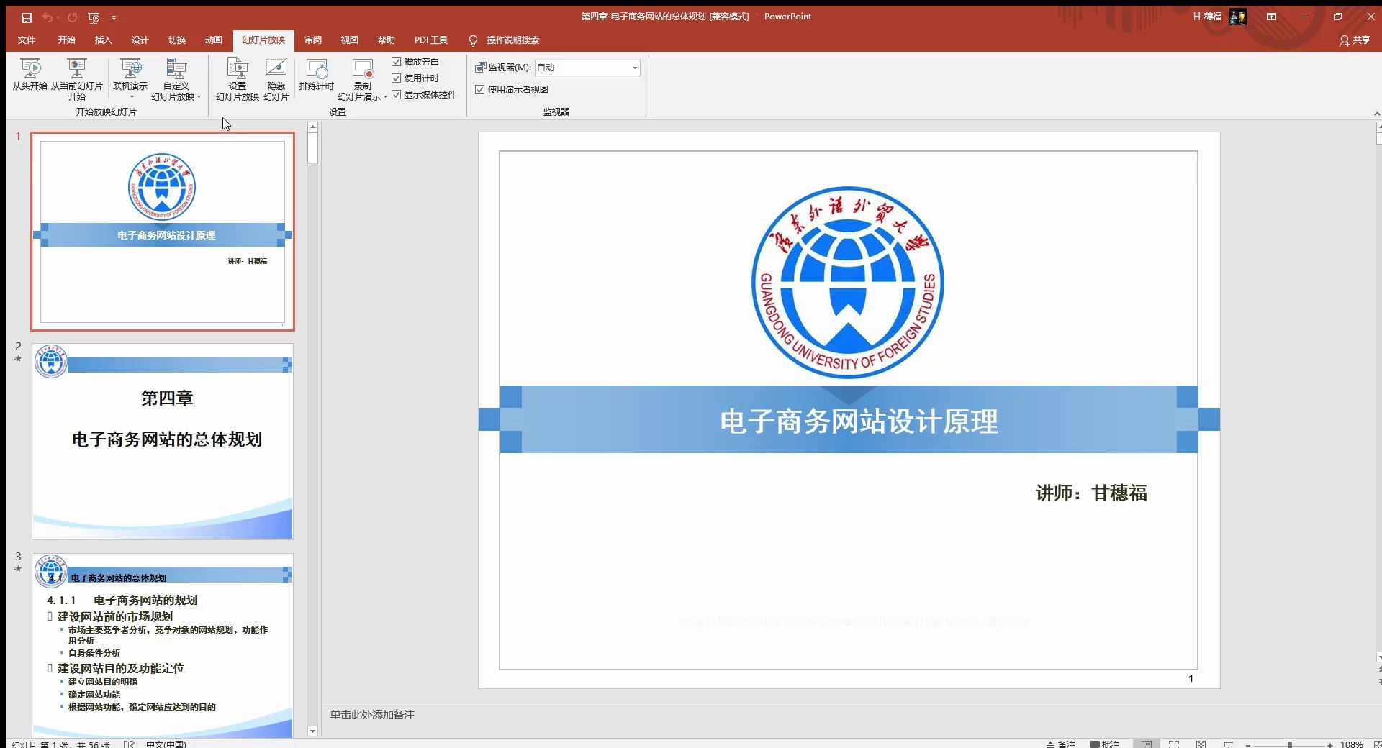Switch to the 插入 (Insert) ribbon tab

pyautogui.click(x=104, y=40)
